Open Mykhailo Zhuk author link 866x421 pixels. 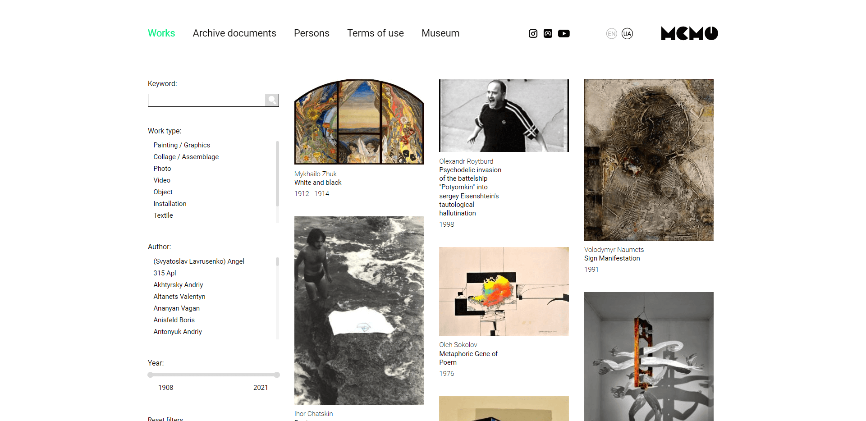(316, 174)
